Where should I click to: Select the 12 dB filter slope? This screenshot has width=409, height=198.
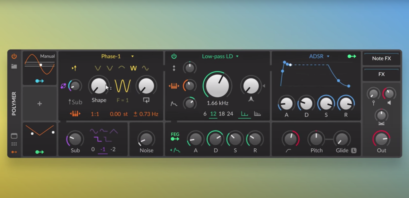(x=213, y=114)
